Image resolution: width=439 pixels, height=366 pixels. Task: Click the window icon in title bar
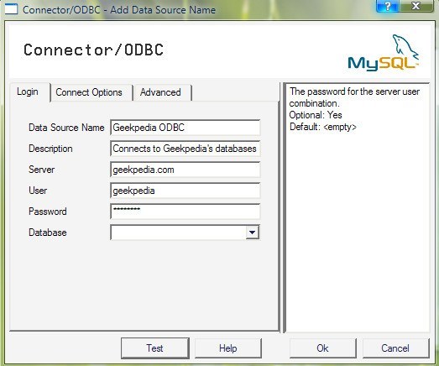point(11,9)
